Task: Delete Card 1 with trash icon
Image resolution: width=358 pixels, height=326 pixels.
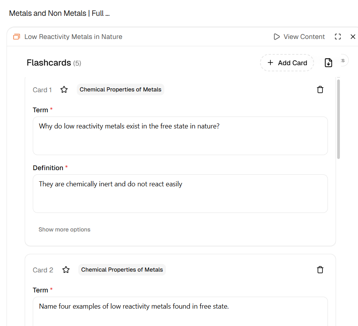Action: click(320, 90)
